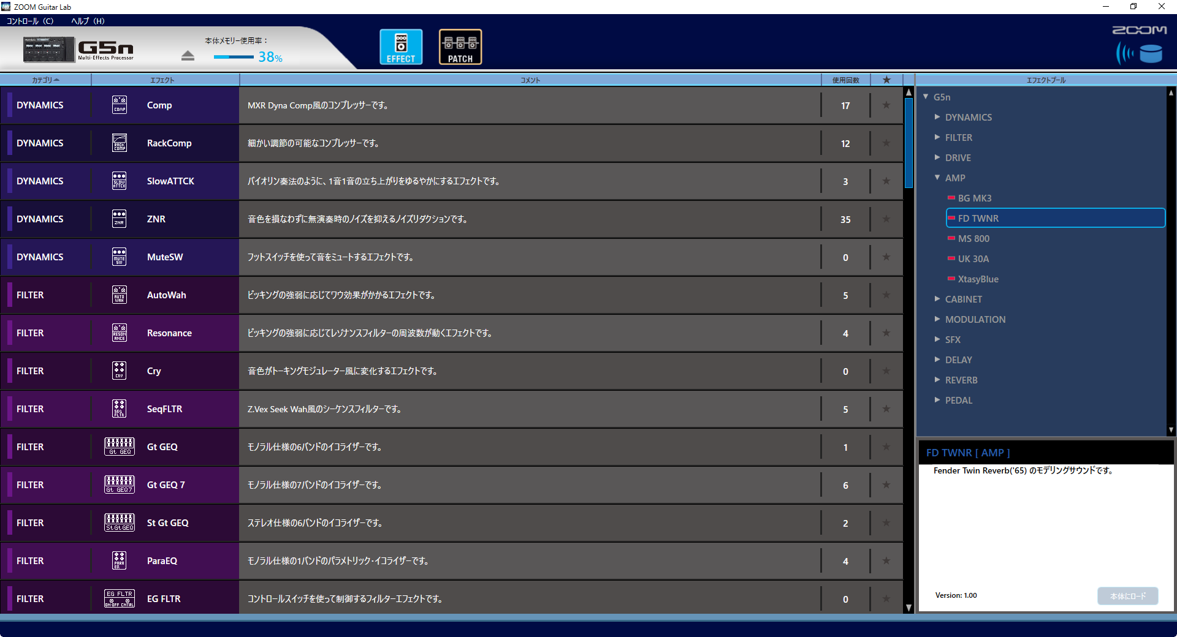Favorite the MuteSW effect with its star
The width and height of the screenshot is (1177, 637).
886,257
